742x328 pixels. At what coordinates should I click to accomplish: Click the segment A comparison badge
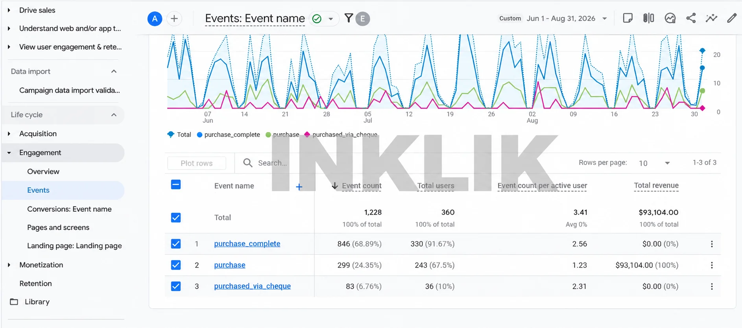(x=155, y=18)
